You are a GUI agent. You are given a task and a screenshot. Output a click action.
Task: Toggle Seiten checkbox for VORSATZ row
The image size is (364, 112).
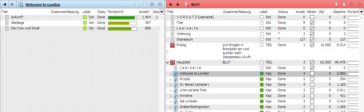[312, 17]
